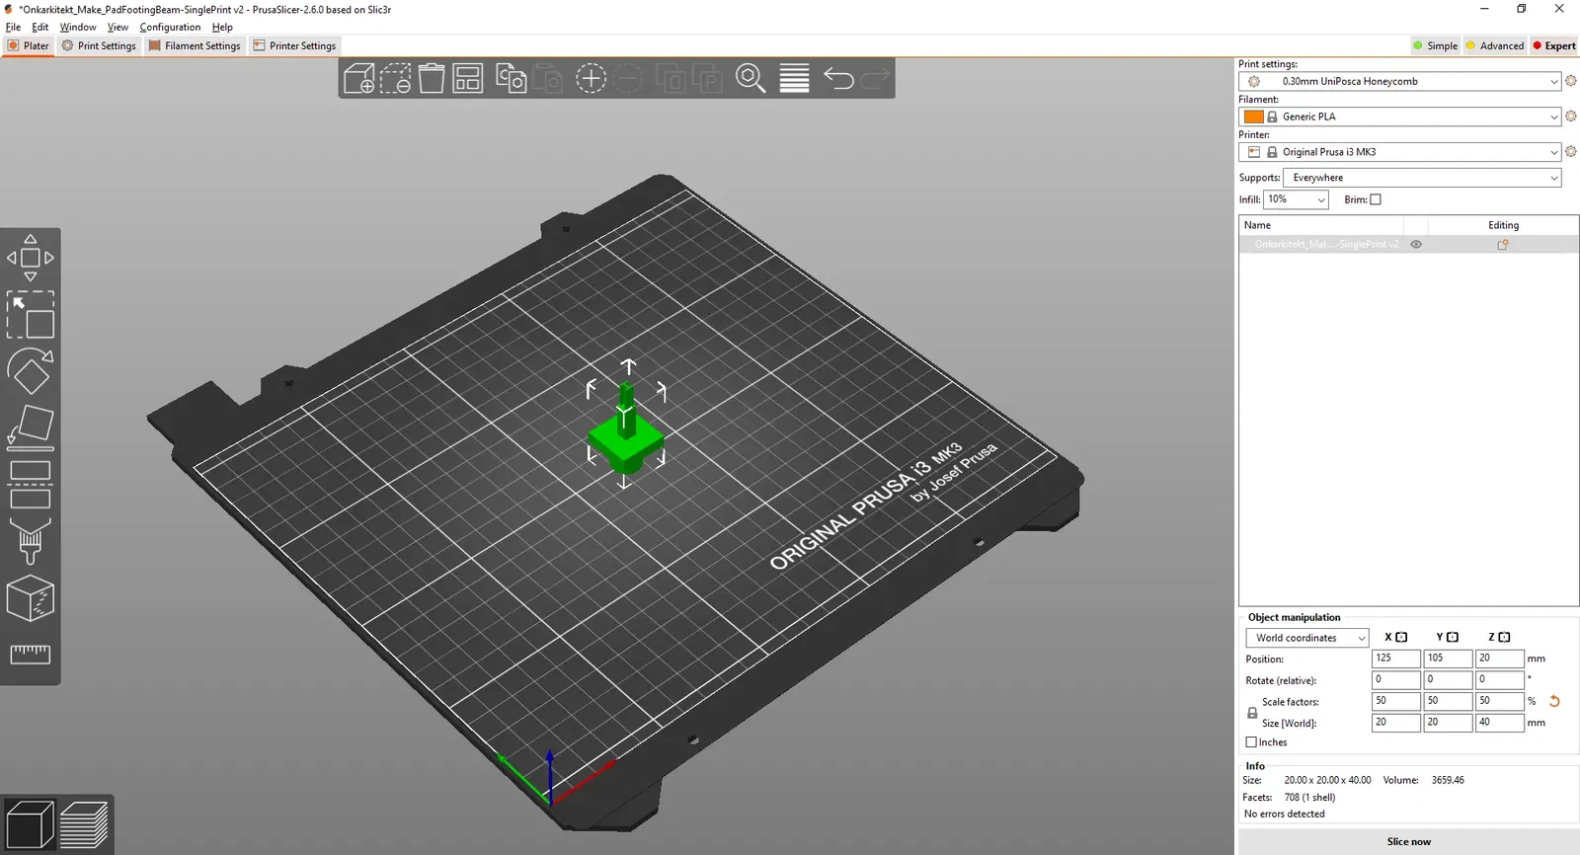
Task: Click the Scale factors Y input field
Action: (x=1448, y=701)
